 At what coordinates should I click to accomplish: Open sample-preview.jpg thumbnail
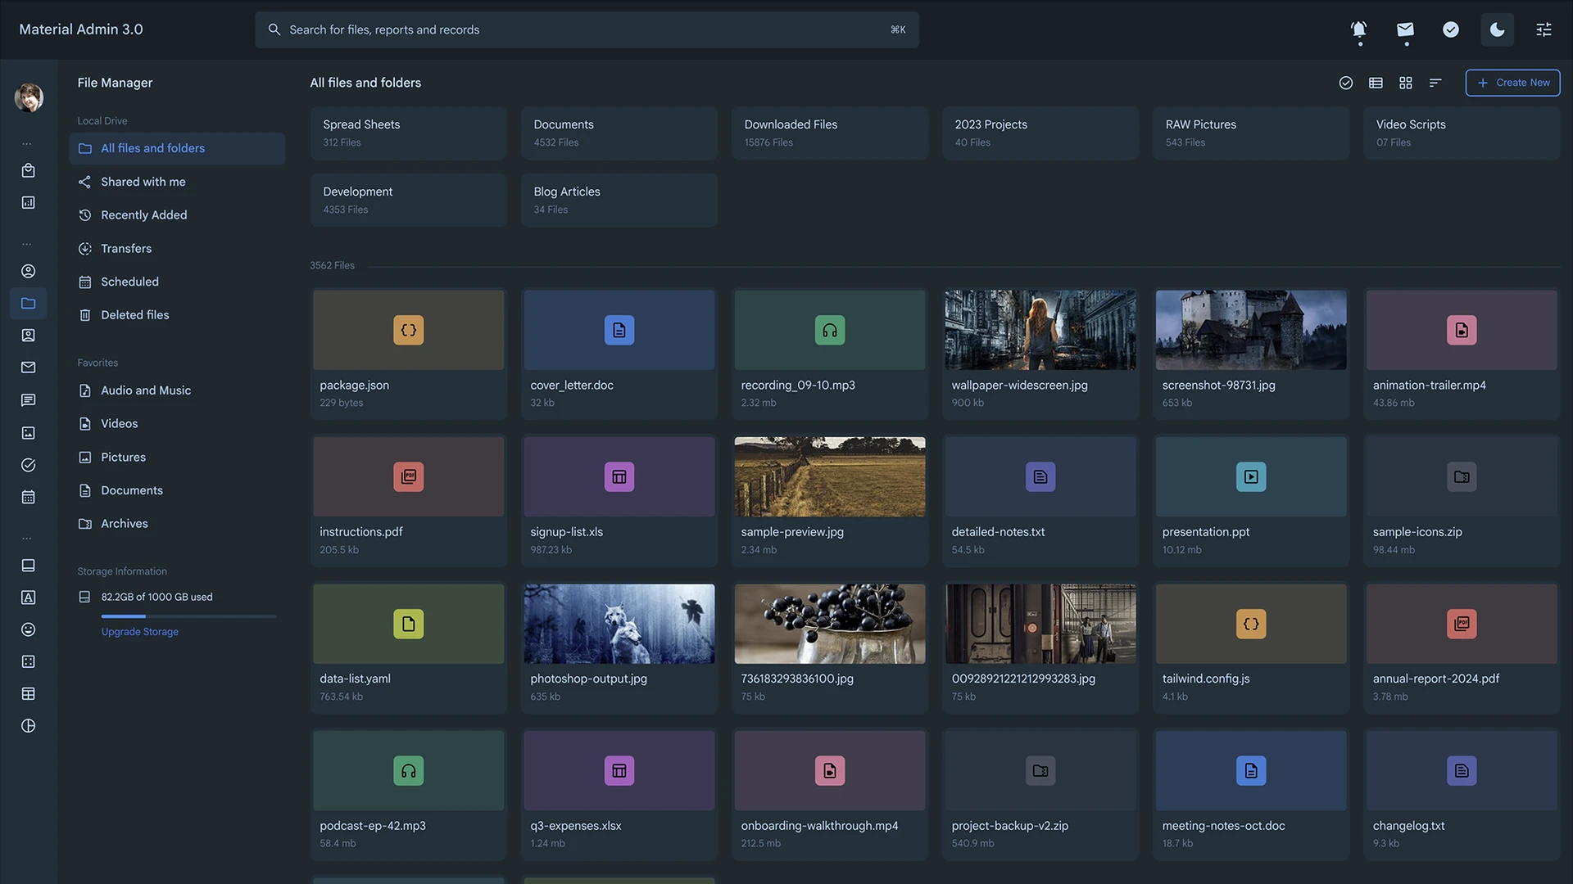click(829, 476)
